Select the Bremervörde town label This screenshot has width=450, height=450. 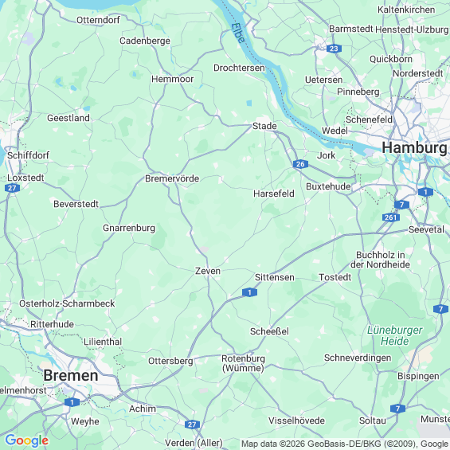[172, 178]
